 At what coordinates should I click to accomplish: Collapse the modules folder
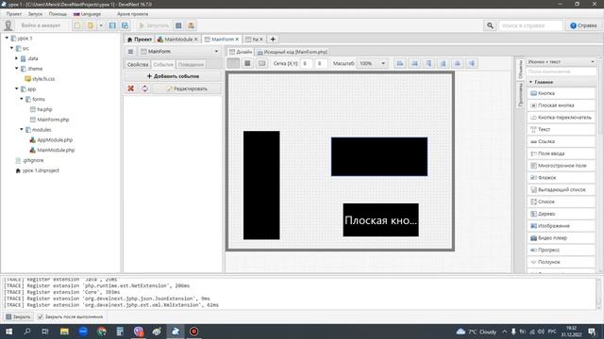22,130
